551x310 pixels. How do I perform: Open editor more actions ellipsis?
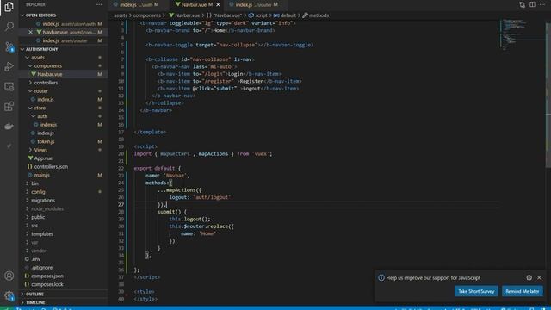point(542,4)
